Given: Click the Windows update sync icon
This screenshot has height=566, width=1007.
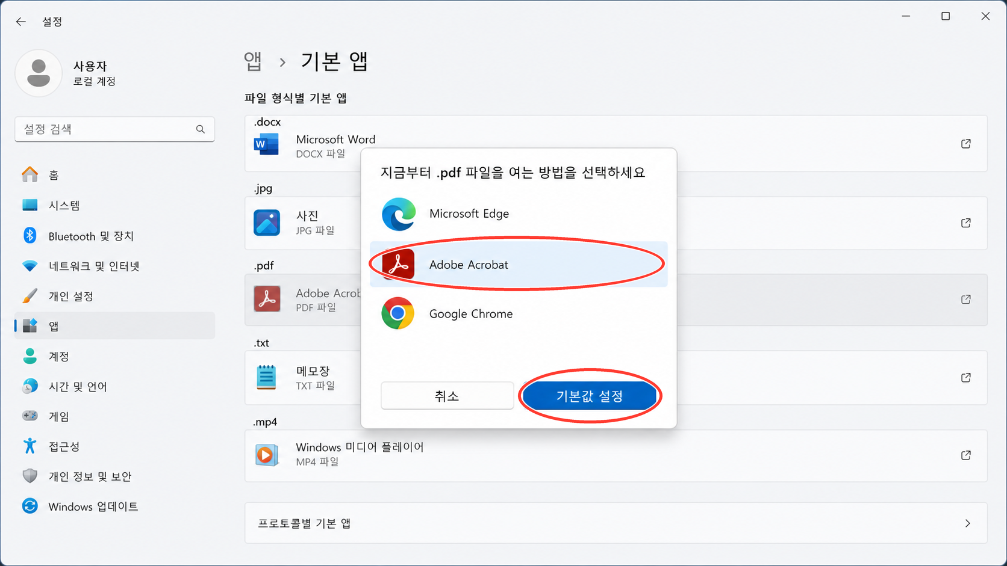Looking at the screenshot, I should tap(30, 506).
